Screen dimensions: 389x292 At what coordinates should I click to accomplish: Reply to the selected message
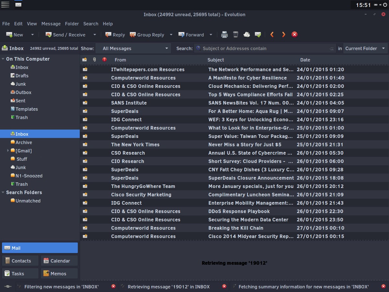(115, 35)
